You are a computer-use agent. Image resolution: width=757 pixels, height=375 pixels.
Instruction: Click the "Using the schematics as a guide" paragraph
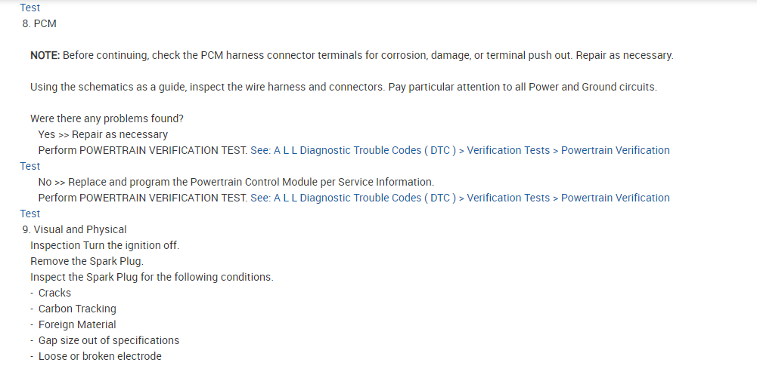point(343,87)
